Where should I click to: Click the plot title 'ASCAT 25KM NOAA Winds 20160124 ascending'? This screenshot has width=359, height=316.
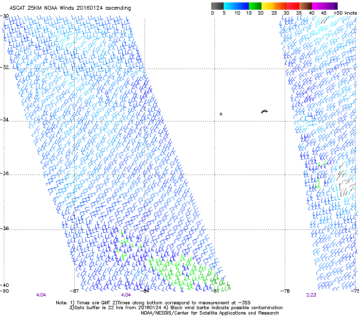click(70, 8)
